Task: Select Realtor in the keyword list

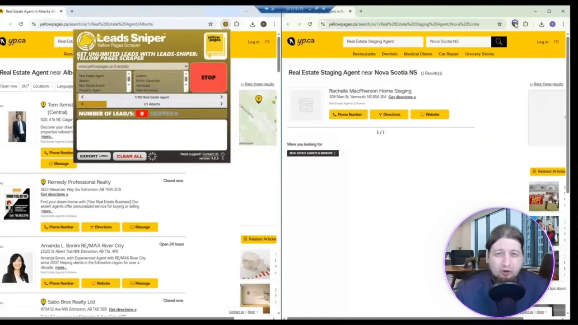Action: pyautogui.click(x=84, y=81)
